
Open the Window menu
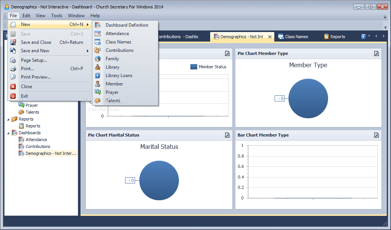click(76, 16)
